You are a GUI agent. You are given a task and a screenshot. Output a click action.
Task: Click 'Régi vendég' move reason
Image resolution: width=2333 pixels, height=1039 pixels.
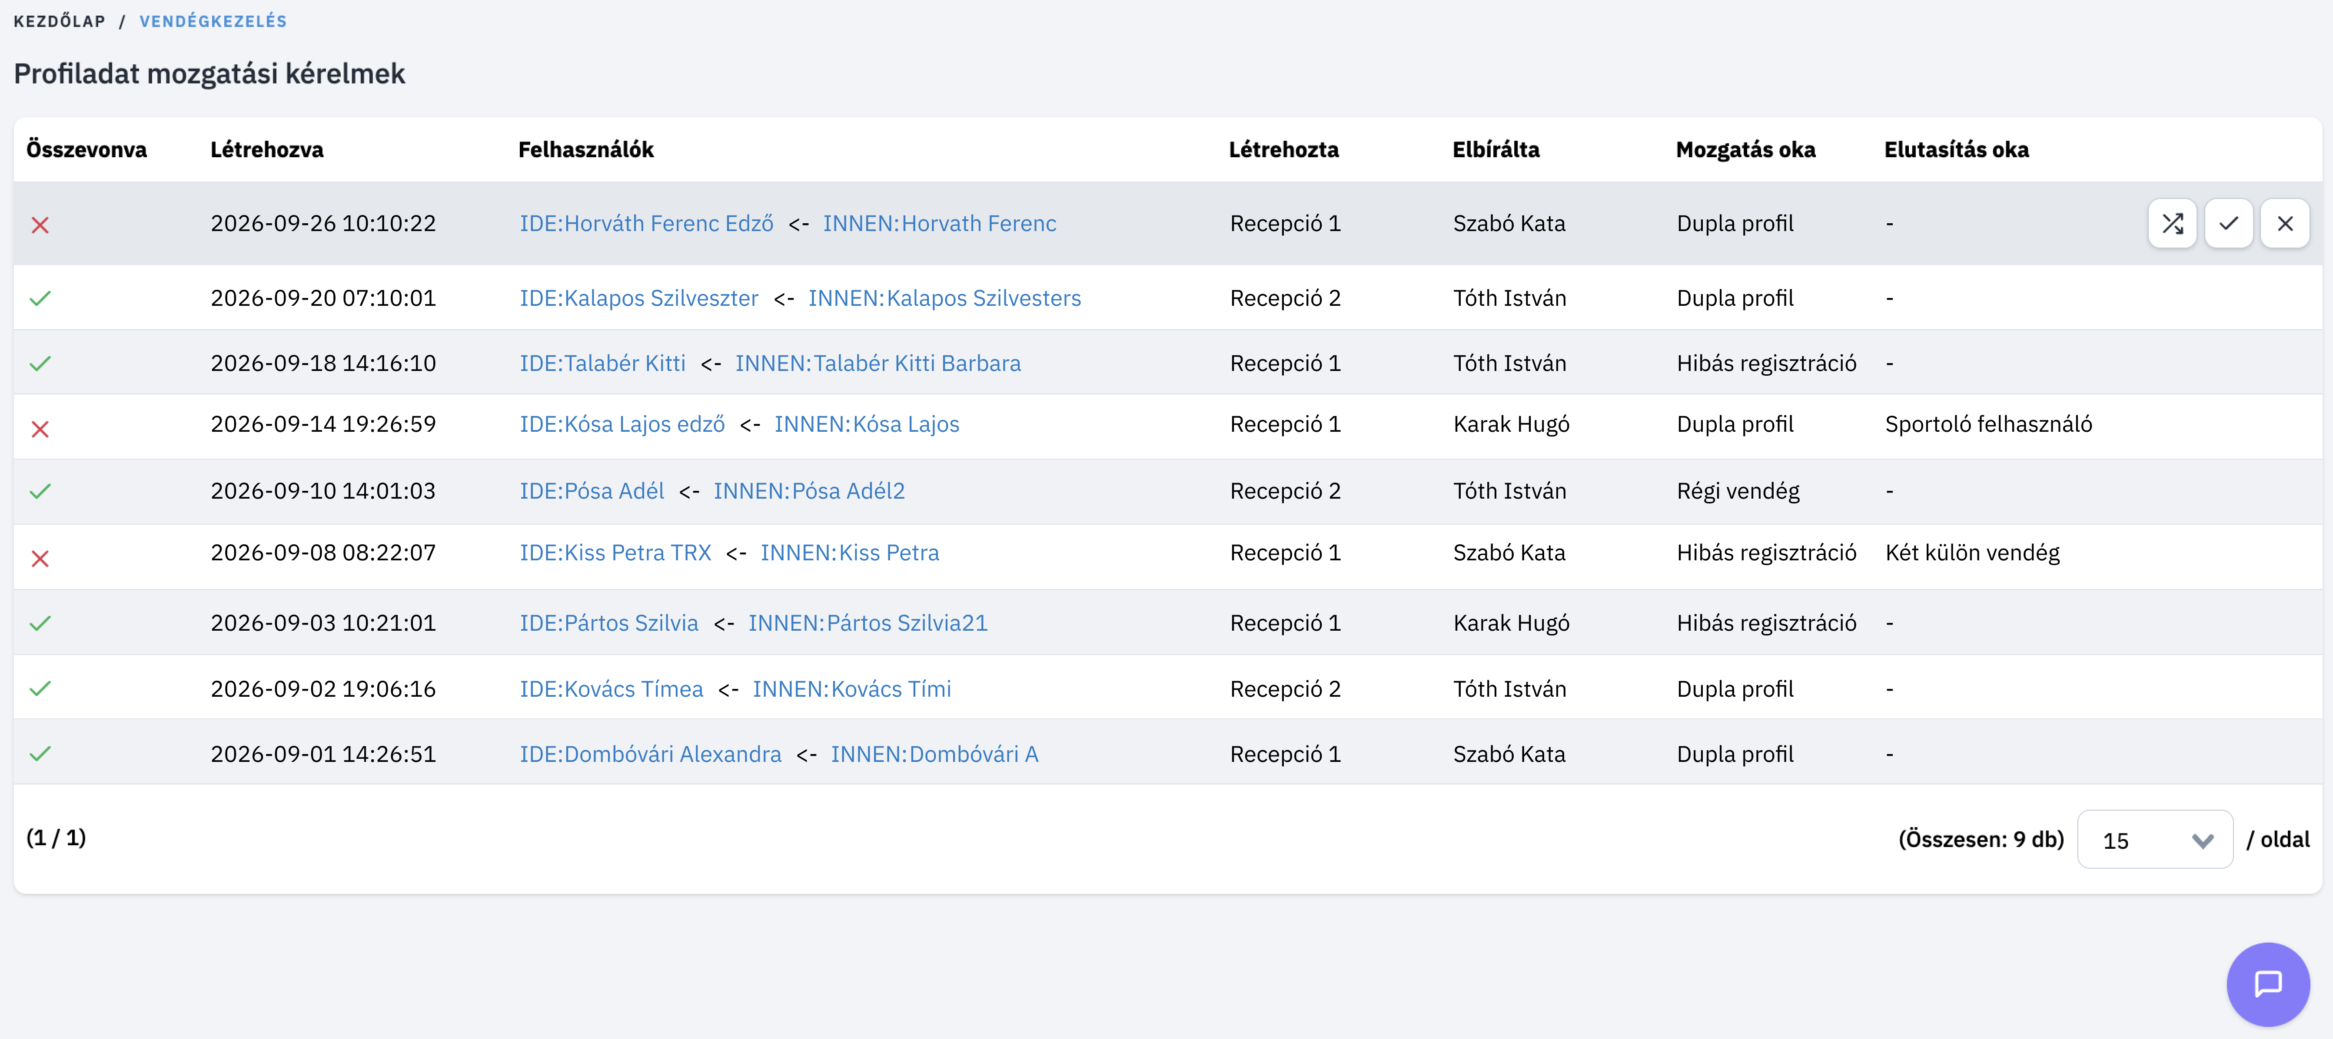tap(1738, 490)
